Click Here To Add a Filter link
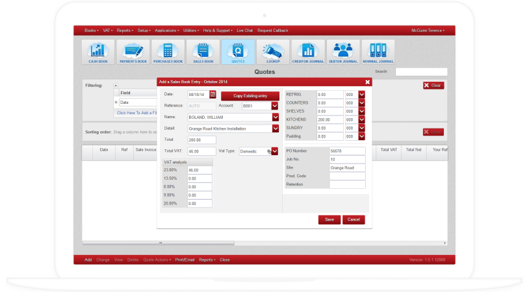529x292 pixels. [x=136, y=113]
